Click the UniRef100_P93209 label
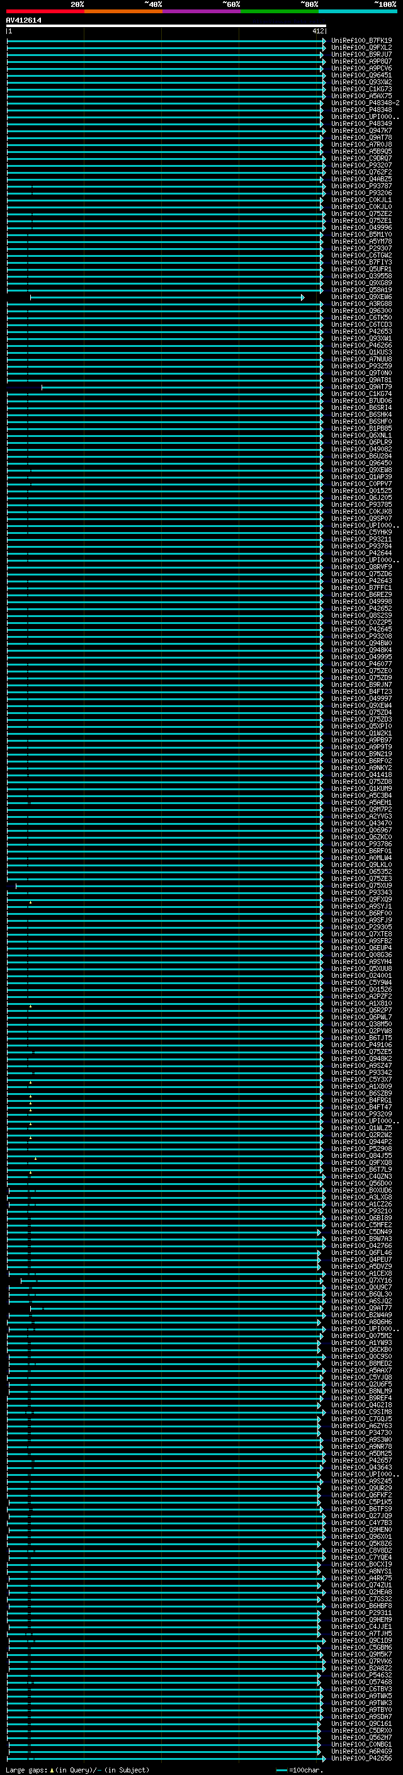403x1775 pixels. 361,1114
